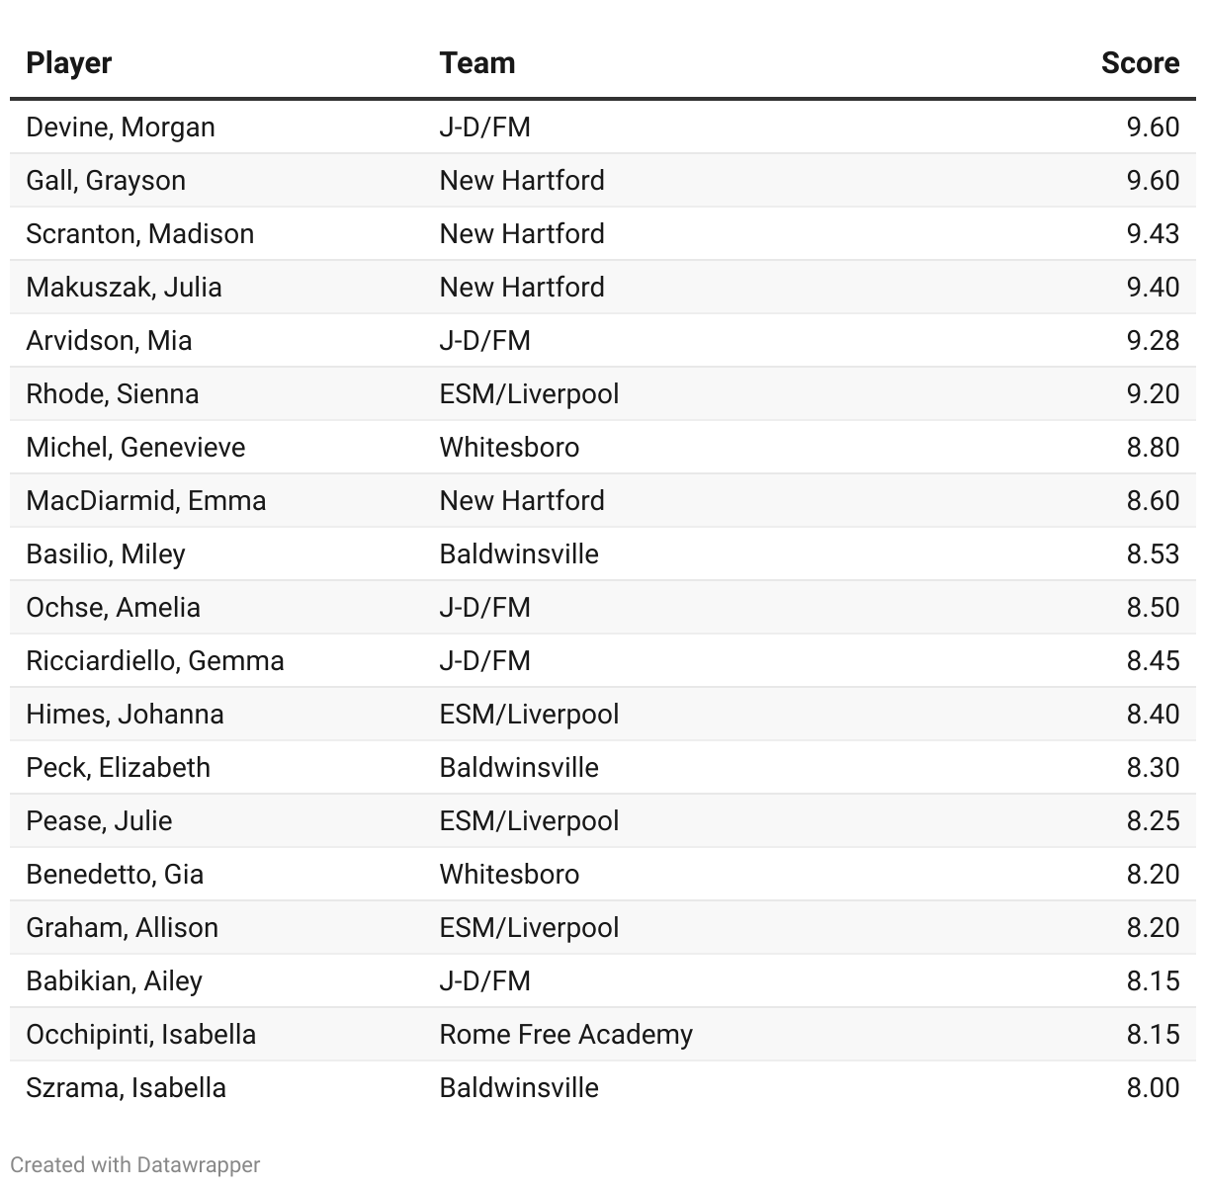This screenshot has width=1206, height=1188.
Task: Click Benedetto, Gia's Whitesboro team cell
Action: [509, 875]
